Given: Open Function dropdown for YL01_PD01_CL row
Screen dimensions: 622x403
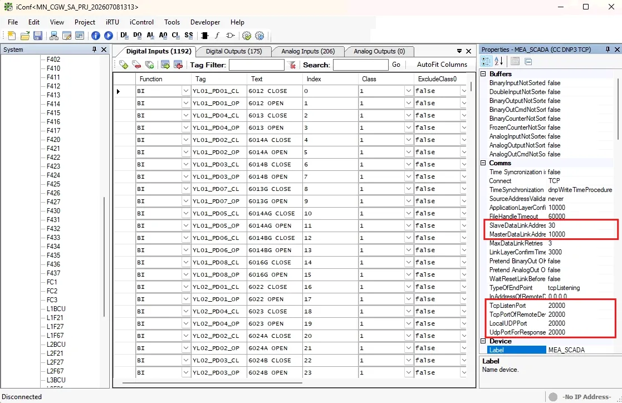Looking at the screenshot, I should (x=185, y=91).
